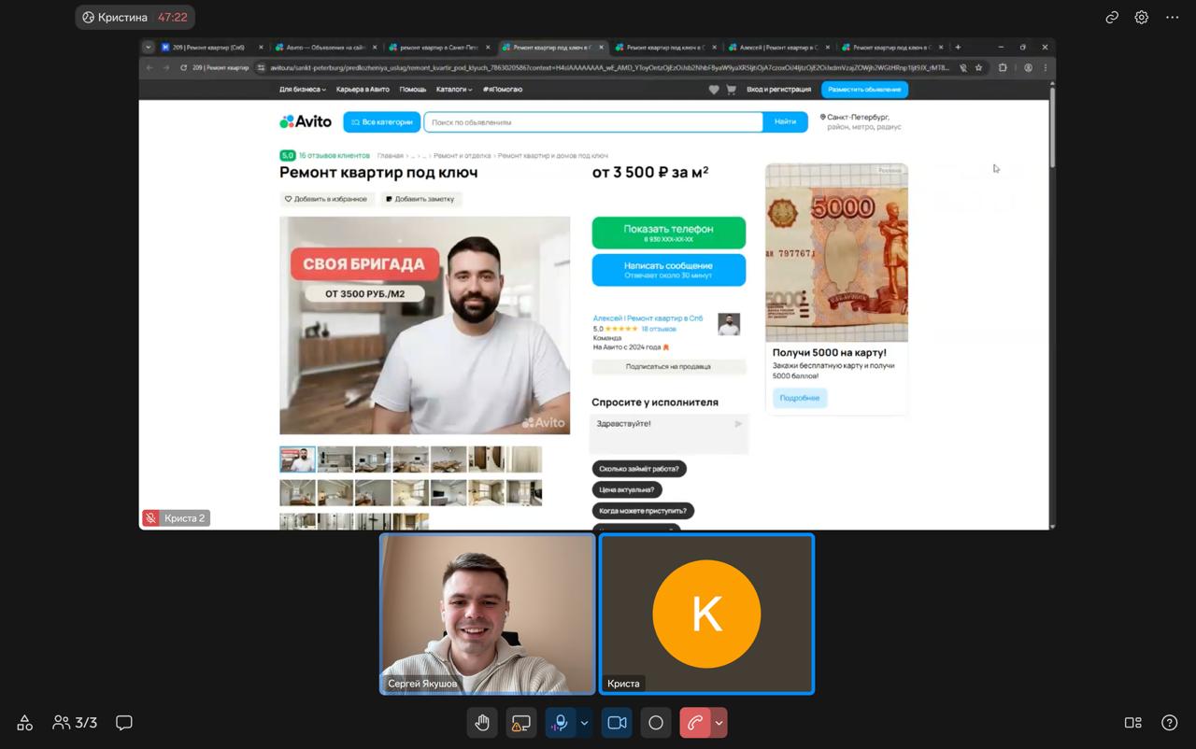Expand the end call options arrow
Screen dimensions: 1196x749
719,723
